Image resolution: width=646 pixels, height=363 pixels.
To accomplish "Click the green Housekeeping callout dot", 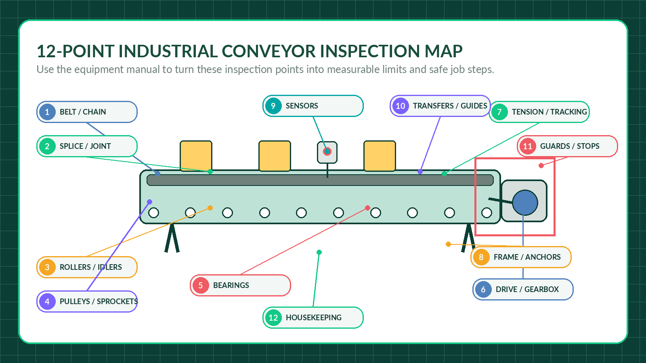I will (x=319, y=252).
